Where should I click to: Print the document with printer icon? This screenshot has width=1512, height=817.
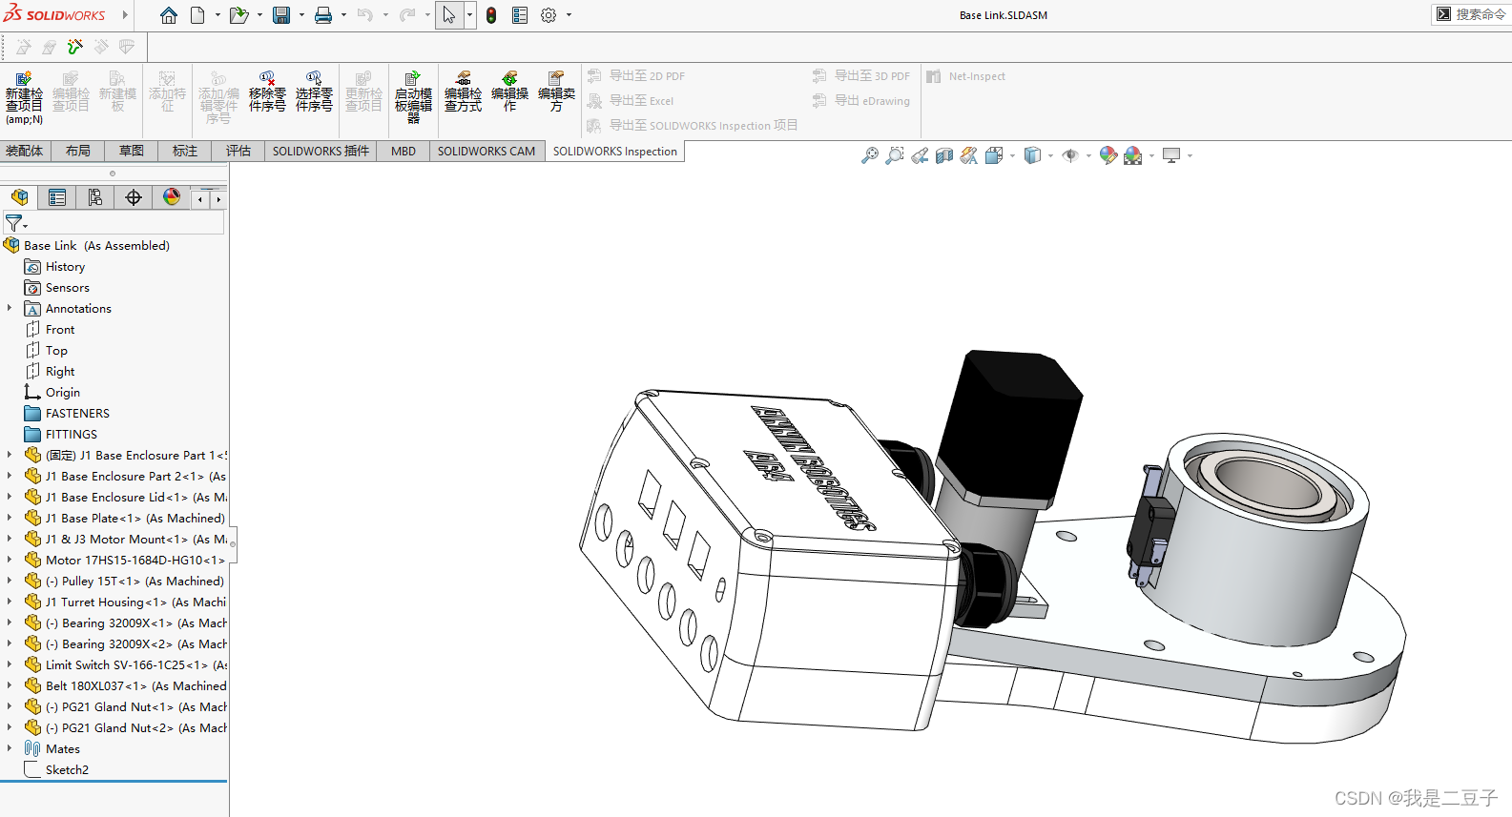tap(323, 15)
